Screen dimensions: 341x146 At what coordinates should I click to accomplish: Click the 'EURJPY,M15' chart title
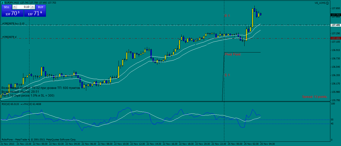tap(12, 3)
